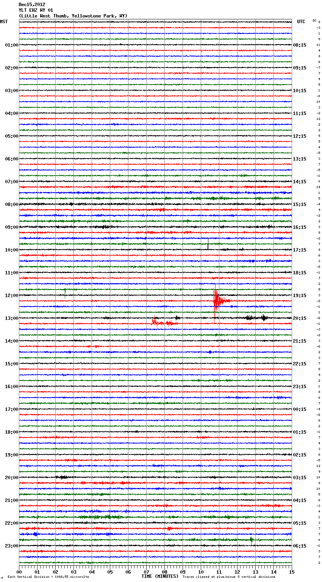
Task: Click the 16:15 UTC time label
Action: coord(300,227)
